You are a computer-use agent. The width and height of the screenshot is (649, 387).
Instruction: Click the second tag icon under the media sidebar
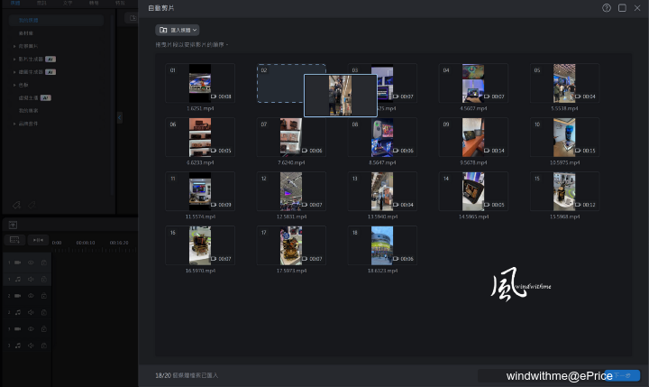click(32, 205)
